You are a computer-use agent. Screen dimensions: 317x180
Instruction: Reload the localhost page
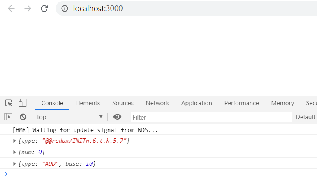pos(44,9)
